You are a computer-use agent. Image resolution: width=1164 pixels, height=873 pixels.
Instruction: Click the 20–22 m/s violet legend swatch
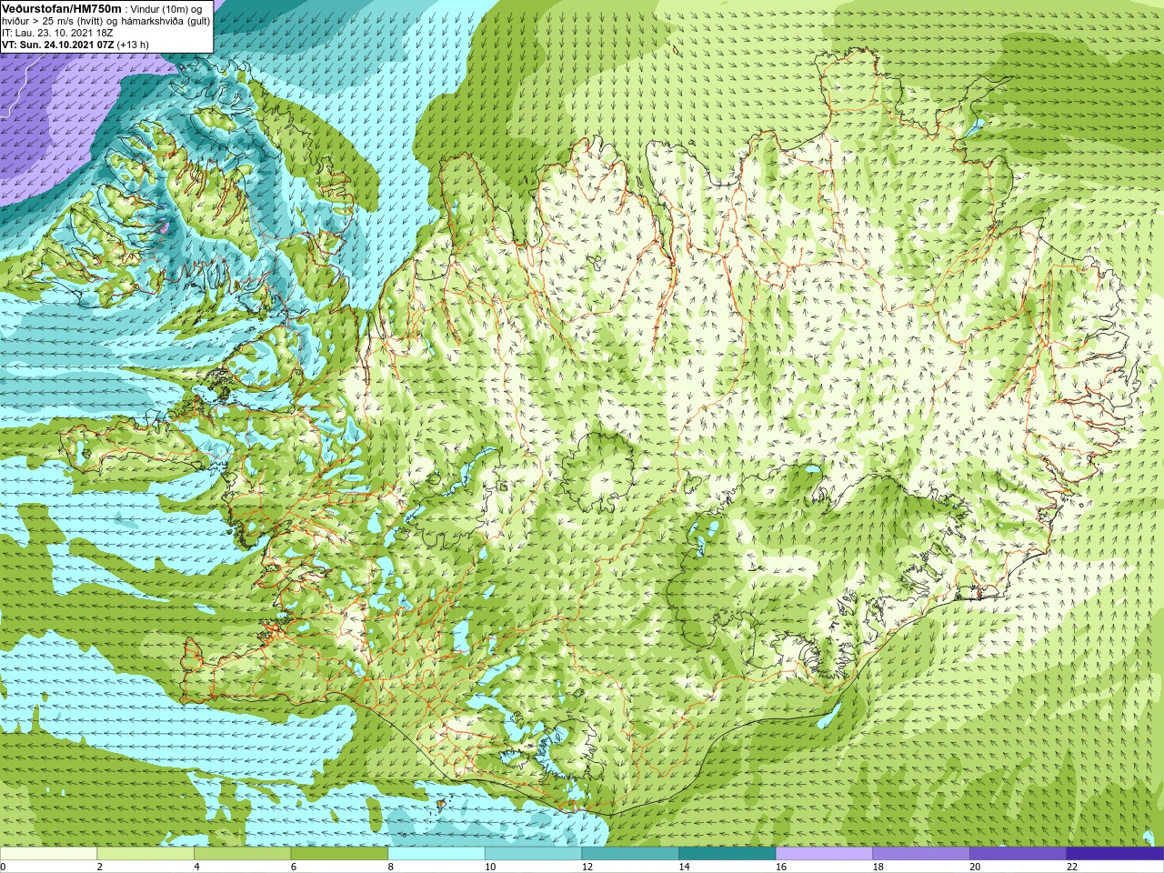coord(1018,853)
